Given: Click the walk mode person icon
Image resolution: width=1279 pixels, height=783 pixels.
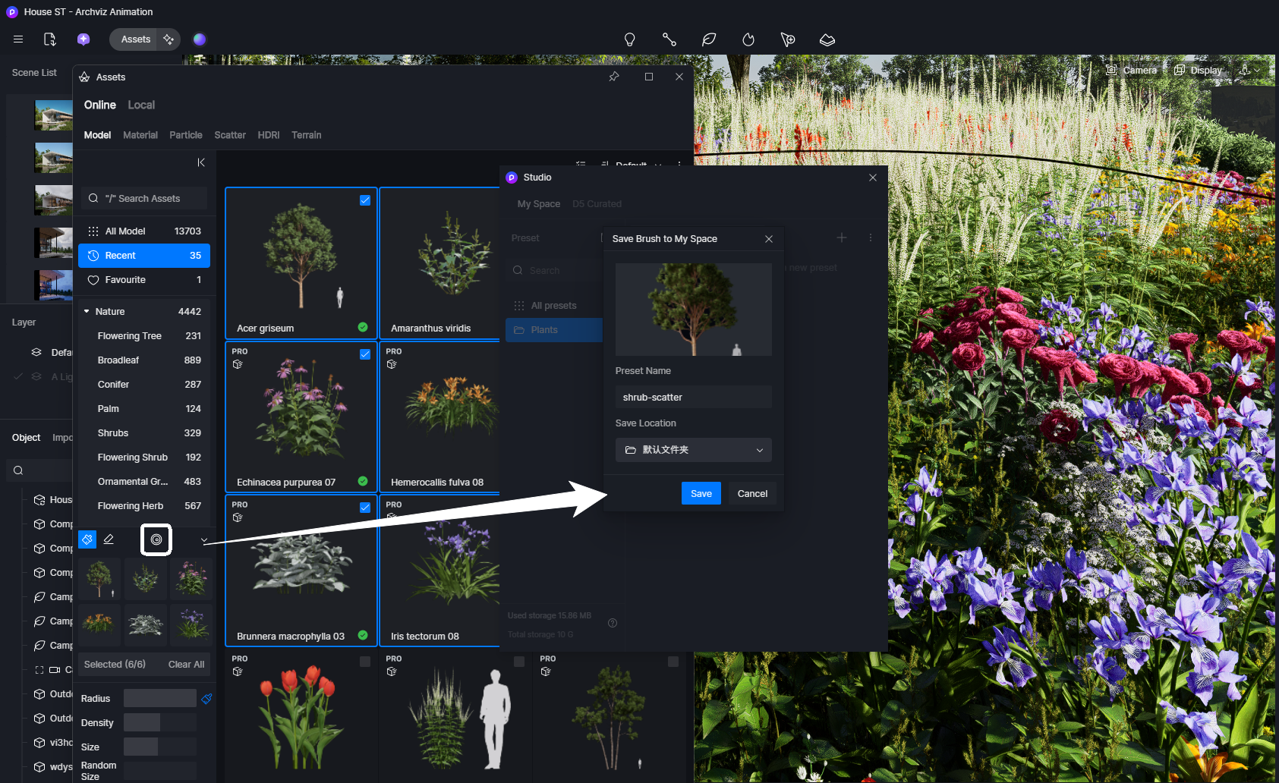Looking at the screenshot, I should pos(1245,70).
